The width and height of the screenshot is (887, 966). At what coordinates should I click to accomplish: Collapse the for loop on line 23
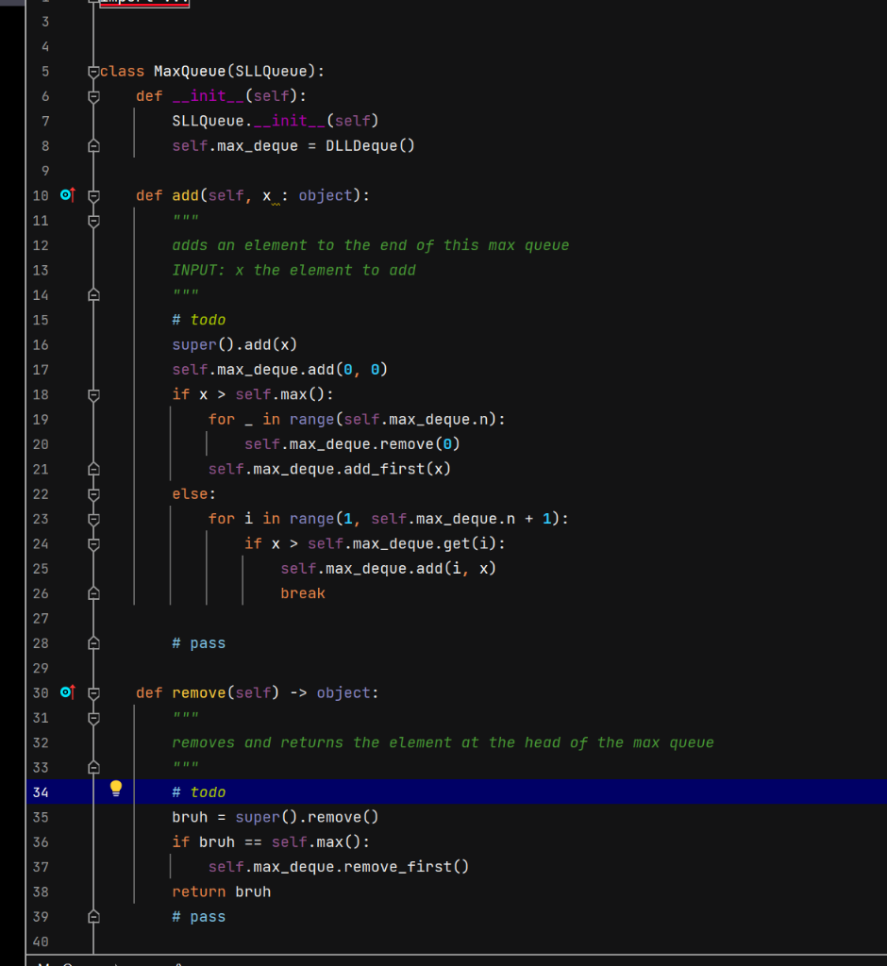[x=92, y=518]
